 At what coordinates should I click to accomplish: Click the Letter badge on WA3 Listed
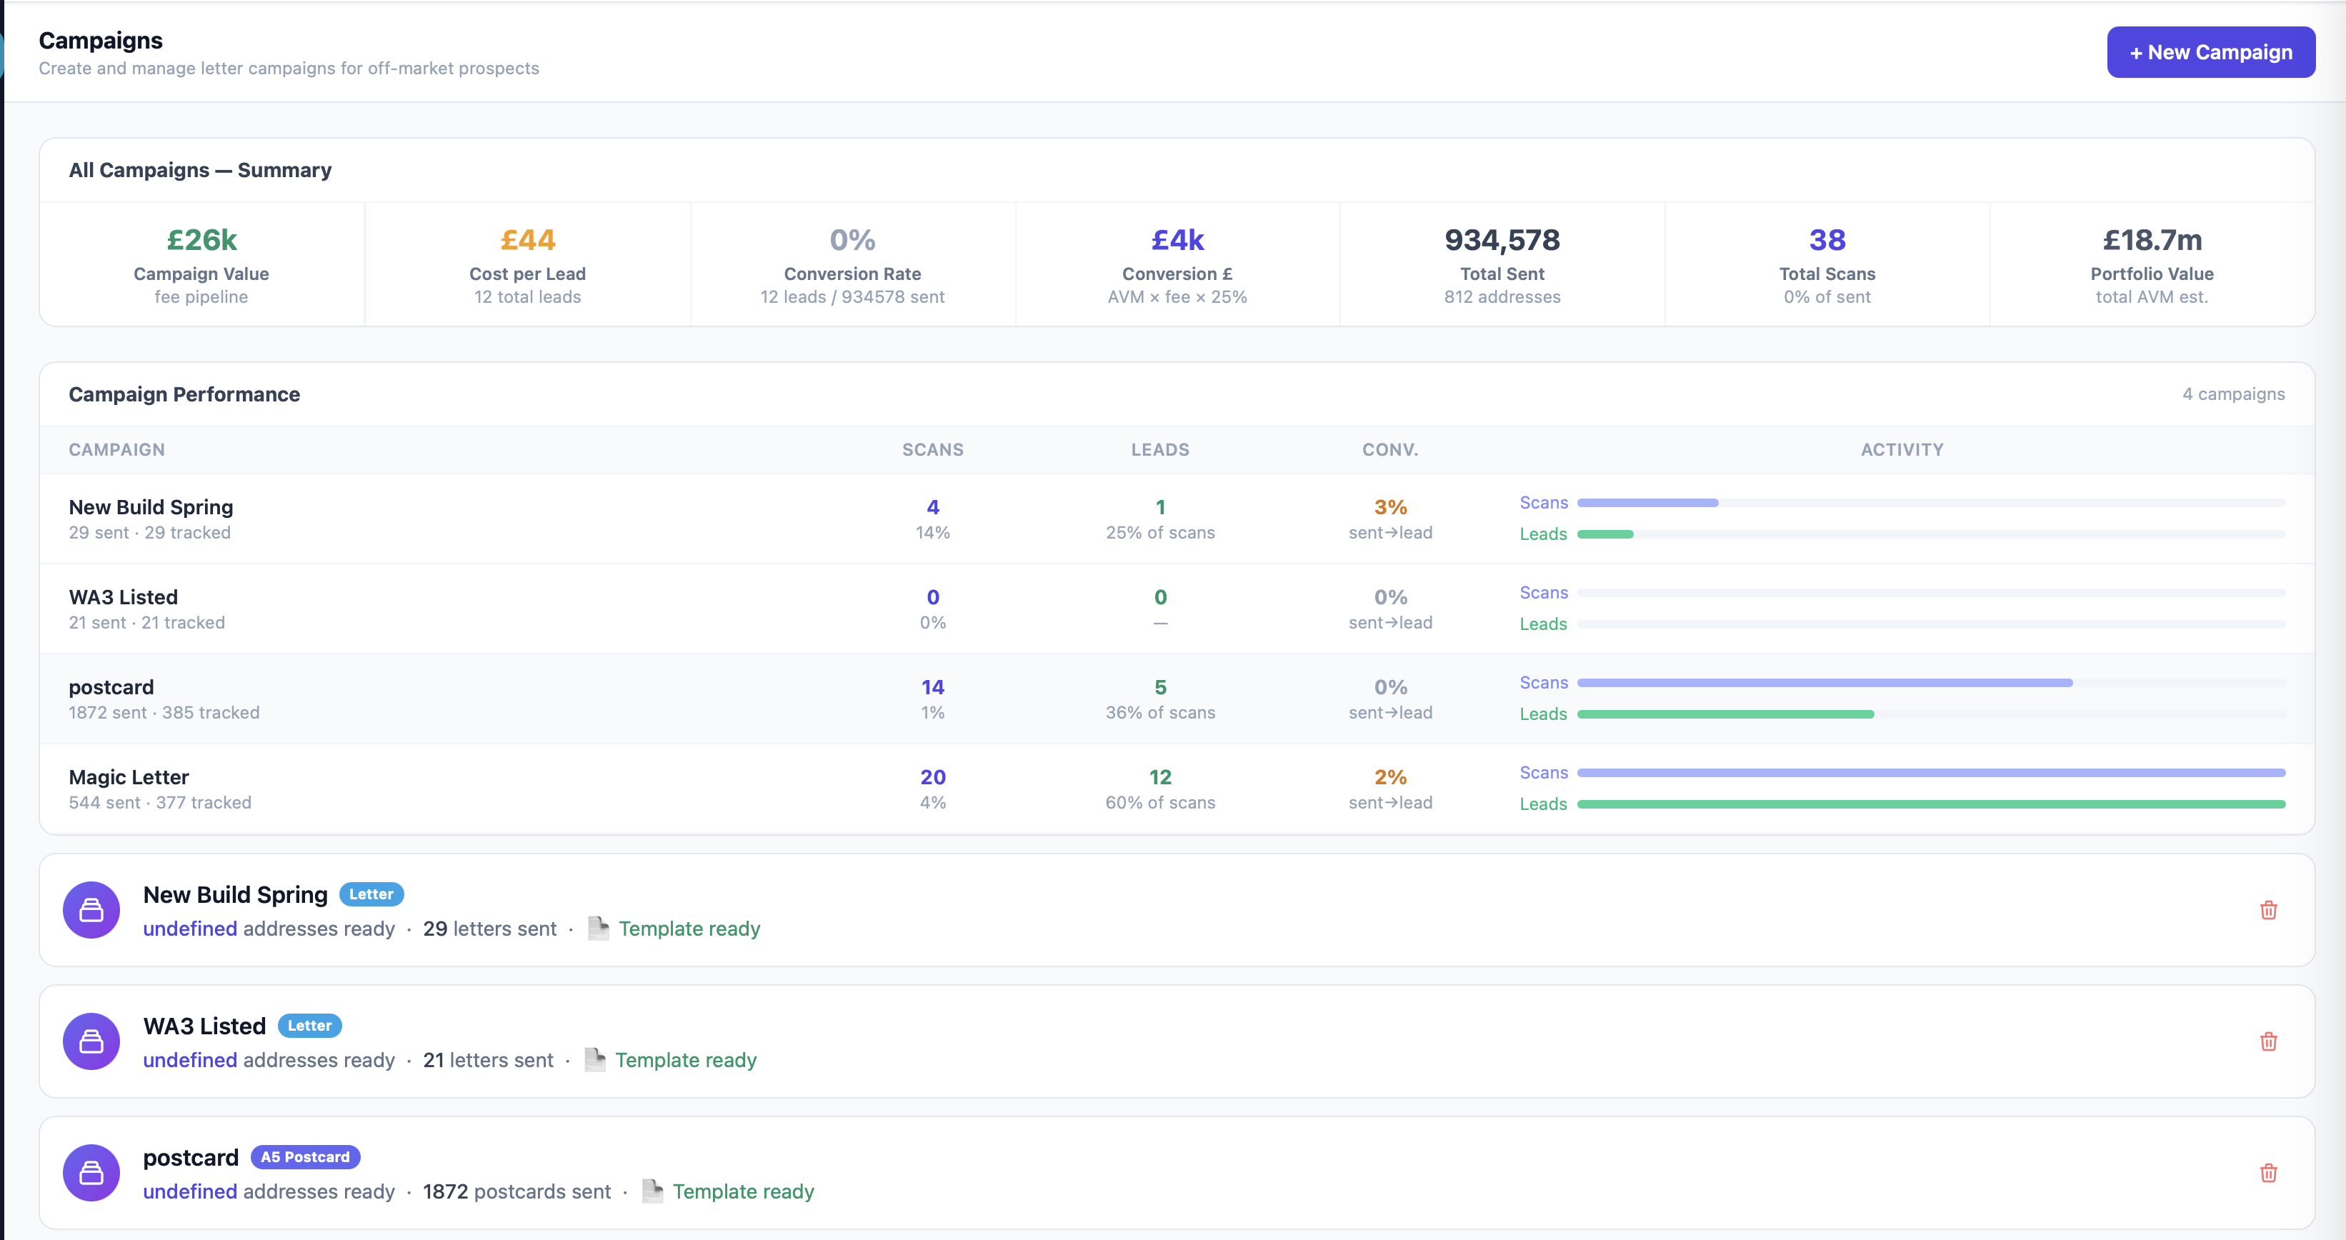pyautogui.click(x=309, y=1025)
